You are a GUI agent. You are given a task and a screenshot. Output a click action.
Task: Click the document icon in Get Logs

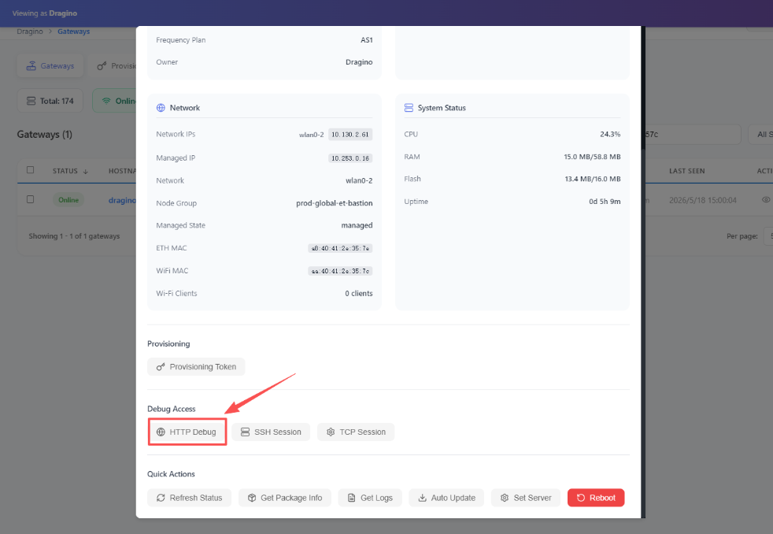pyautogui.click(x=352, y=498)
